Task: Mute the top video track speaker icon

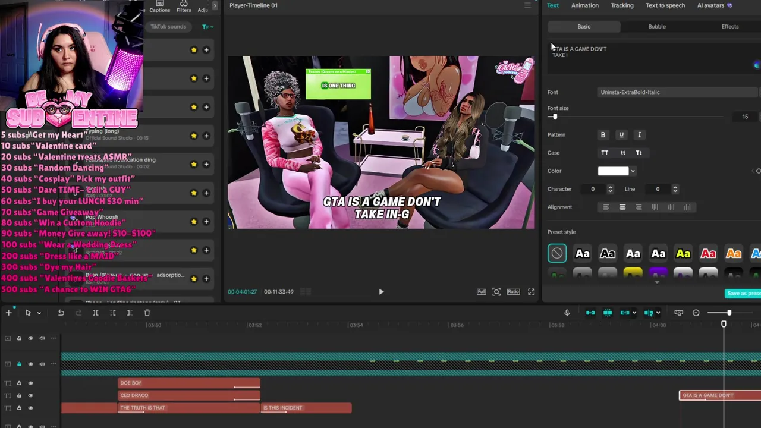Action: click(42, 338)
